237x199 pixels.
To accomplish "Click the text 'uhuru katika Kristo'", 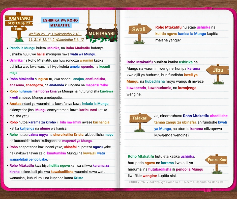I will [x=68, y=135].
